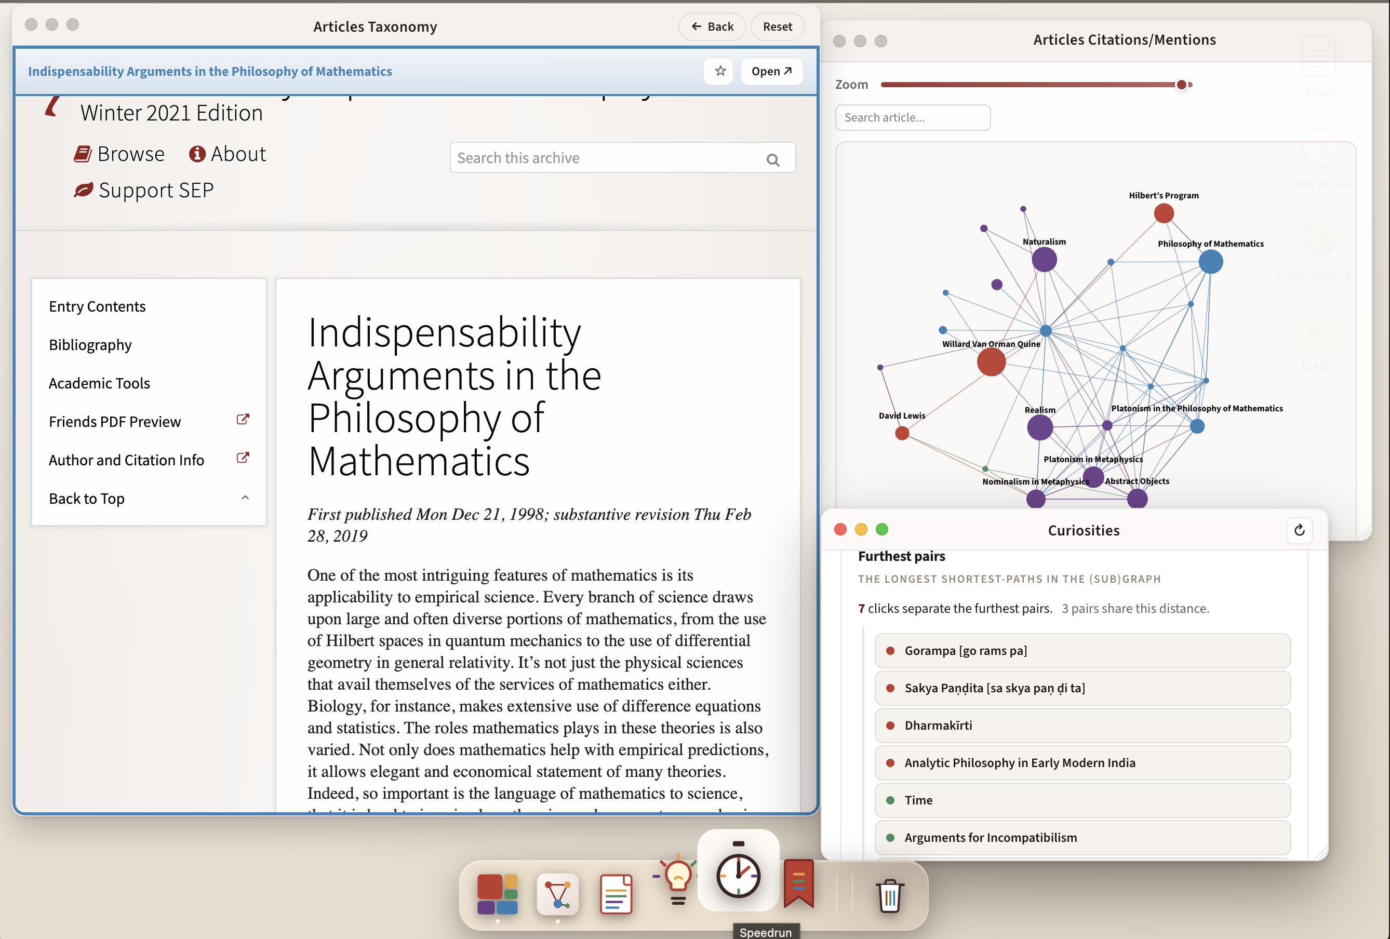The width and height of the screenshot is (1390, 939).
Task: Open the red bookmark dock icon
Action: (x=799, y=883)
